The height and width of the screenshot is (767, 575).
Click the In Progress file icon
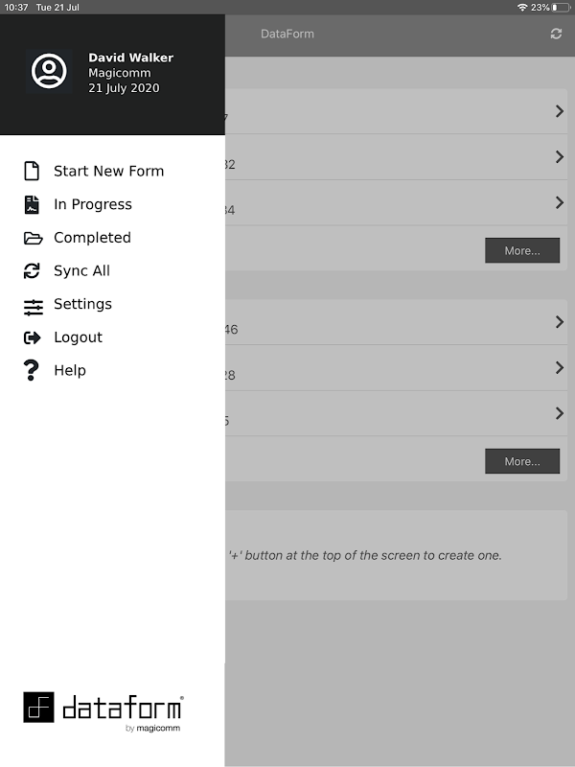[33, 204]
